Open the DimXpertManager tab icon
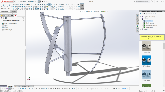Screen dimensions: 165x92 12,15
